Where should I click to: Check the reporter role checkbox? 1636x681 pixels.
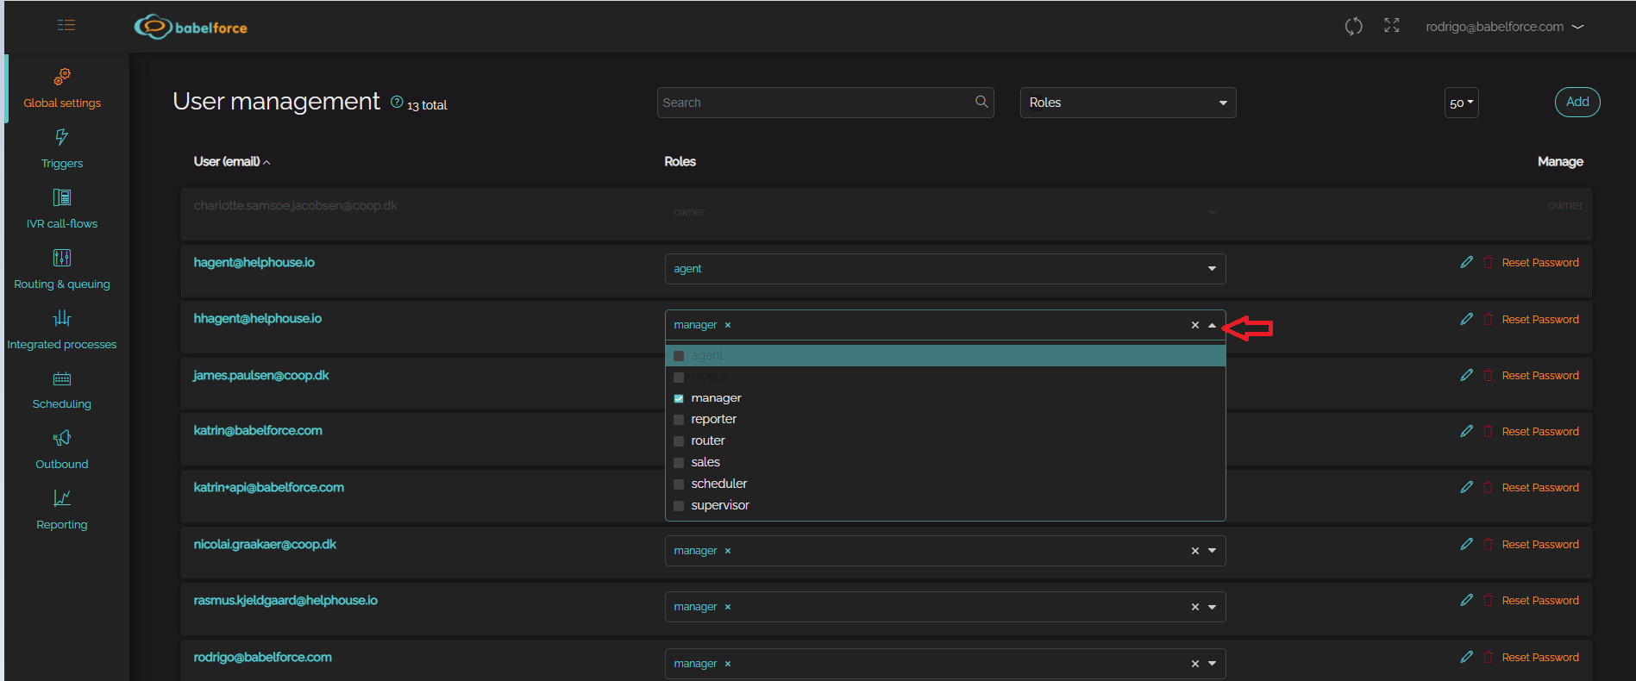click(679, 420)
